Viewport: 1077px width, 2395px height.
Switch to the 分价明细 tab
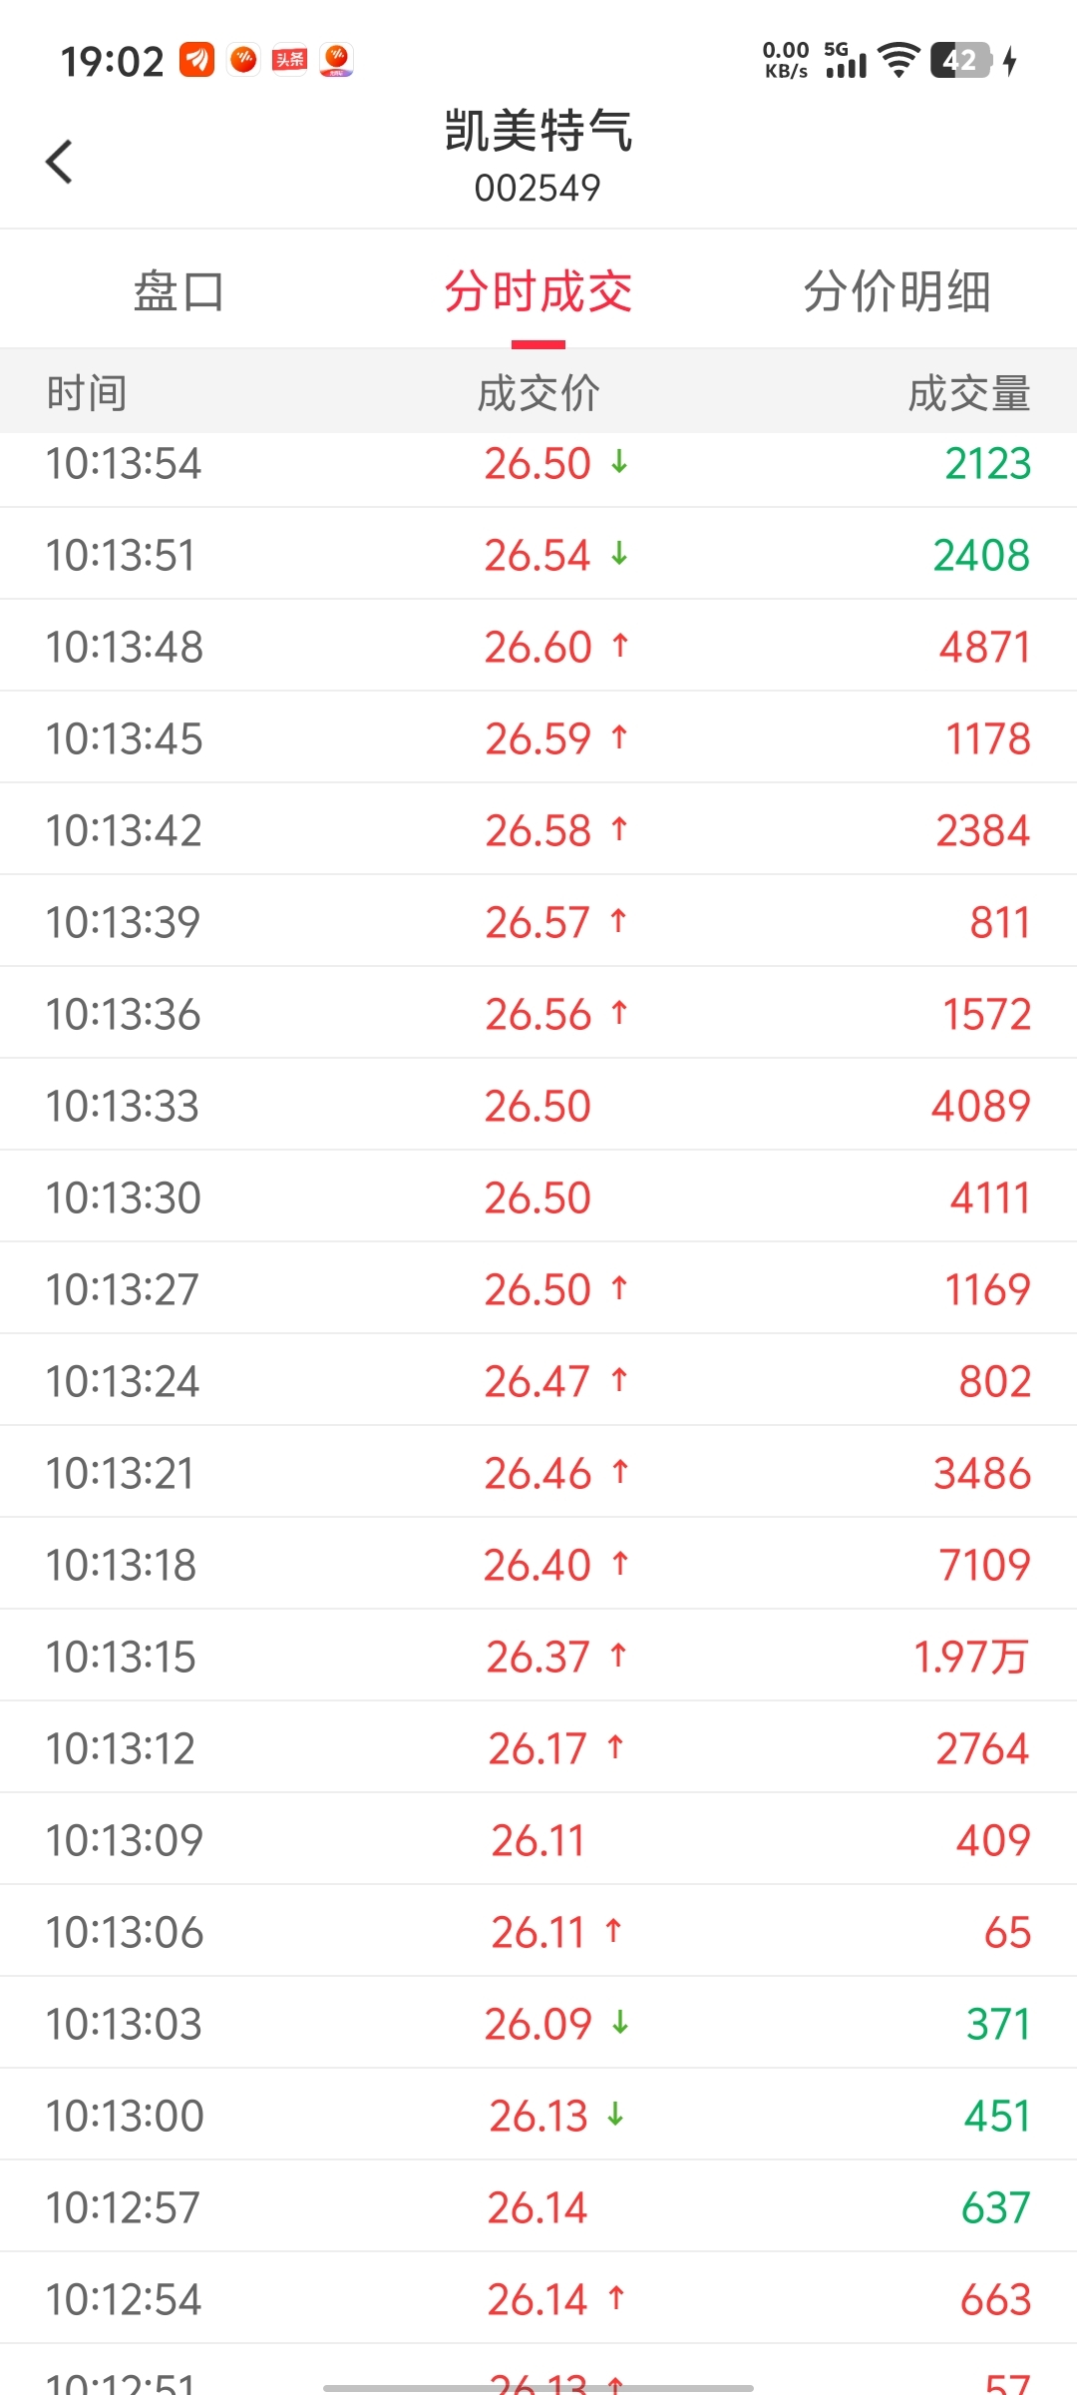point(897,291)
